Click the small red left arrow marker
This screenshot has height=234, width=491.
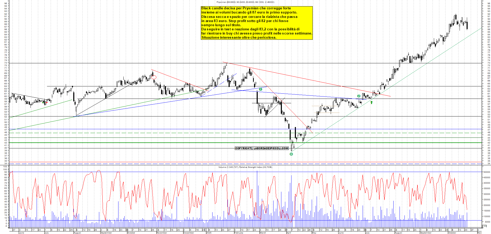47,102
